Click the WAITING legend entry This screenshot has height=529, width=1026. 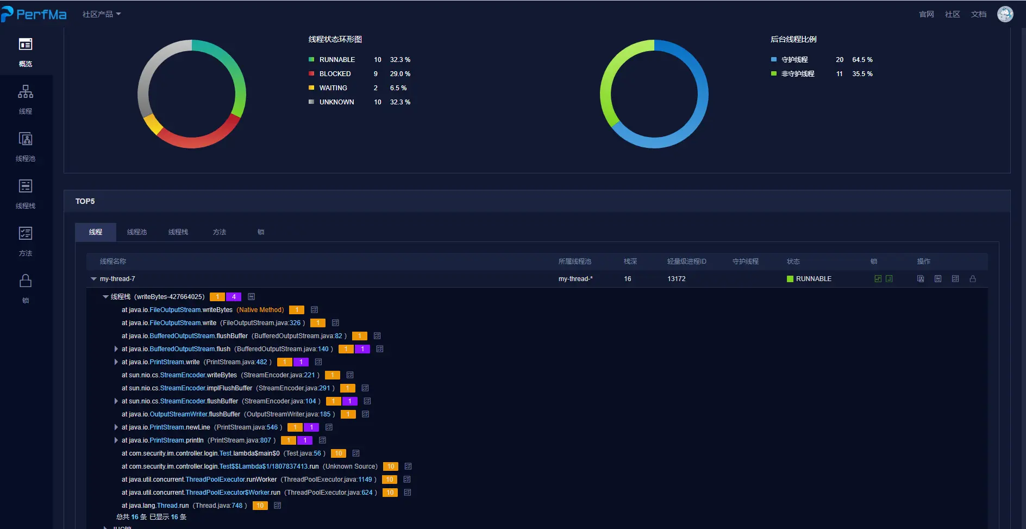point(358,88)
